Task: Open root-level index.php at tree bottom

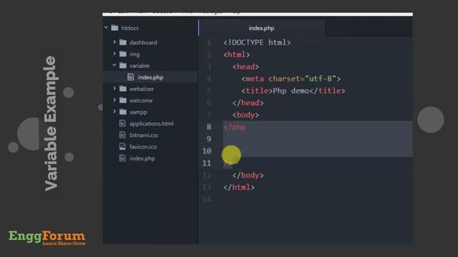Action: point(142,158)
